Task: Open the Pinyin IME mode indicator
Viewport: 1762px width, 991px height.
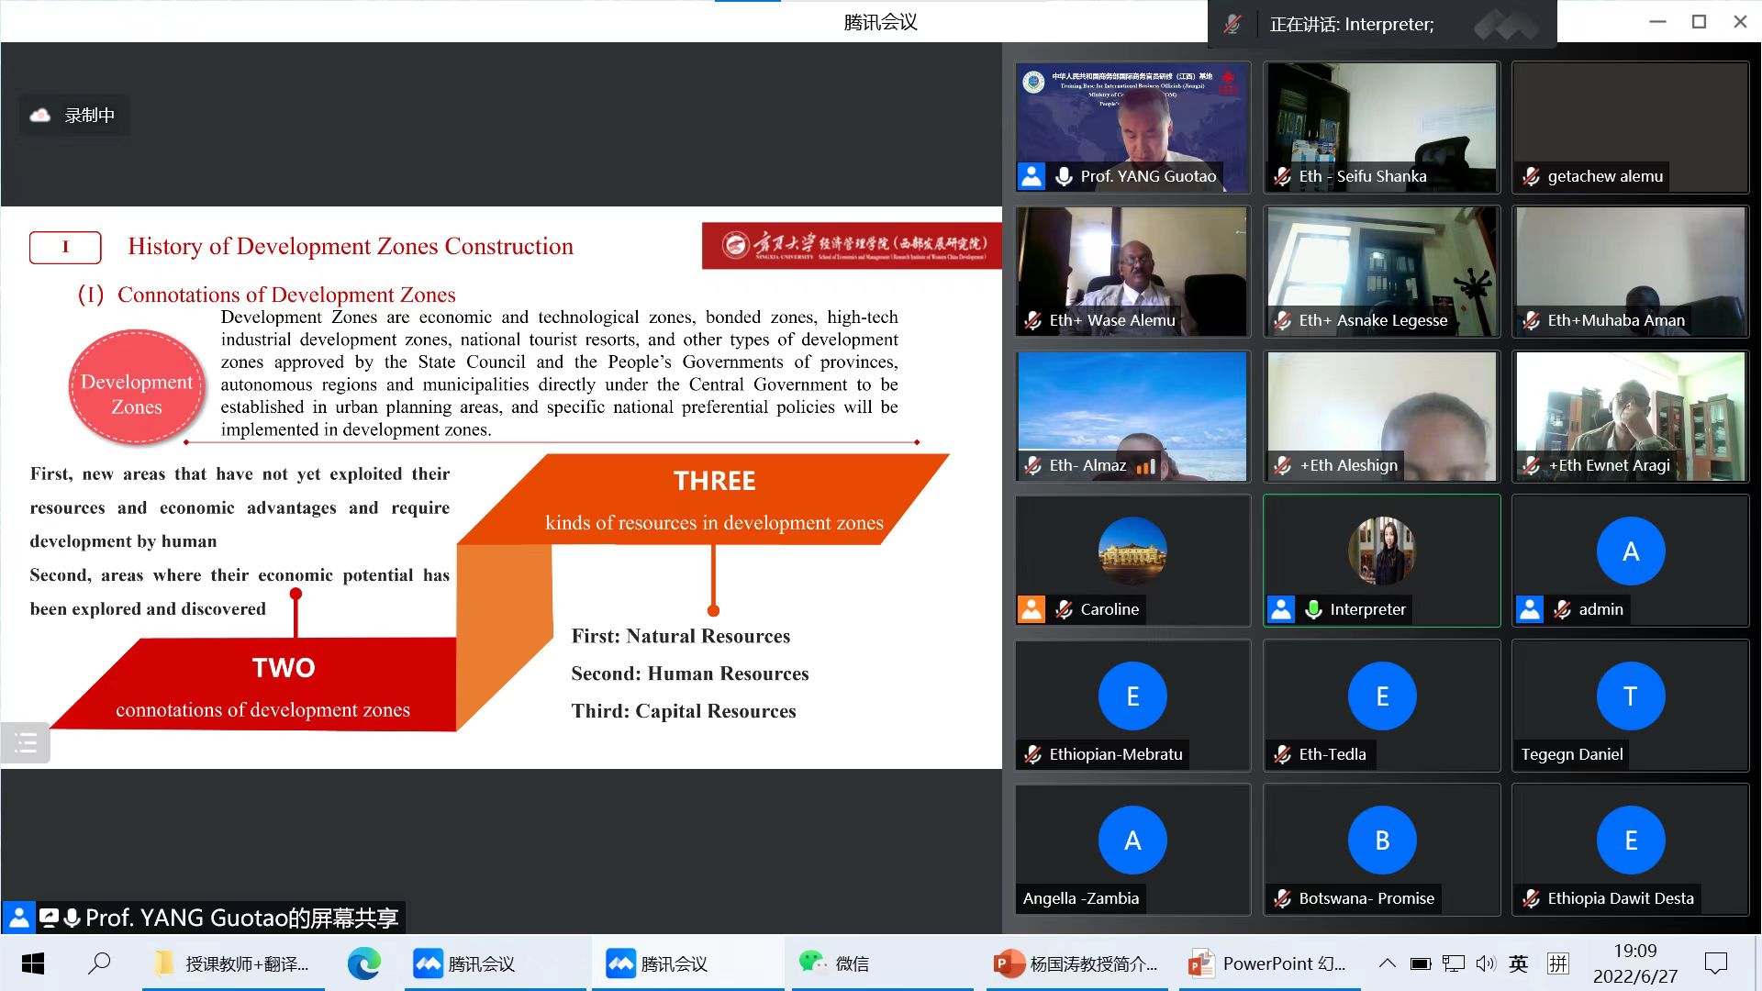Action: 1558,963
